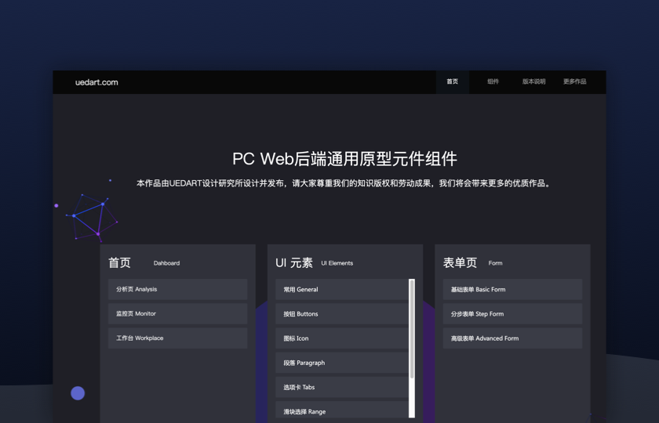Screen dimensions: 659x423
Task: Open 图标 Icon elements page
Action: 342,338
